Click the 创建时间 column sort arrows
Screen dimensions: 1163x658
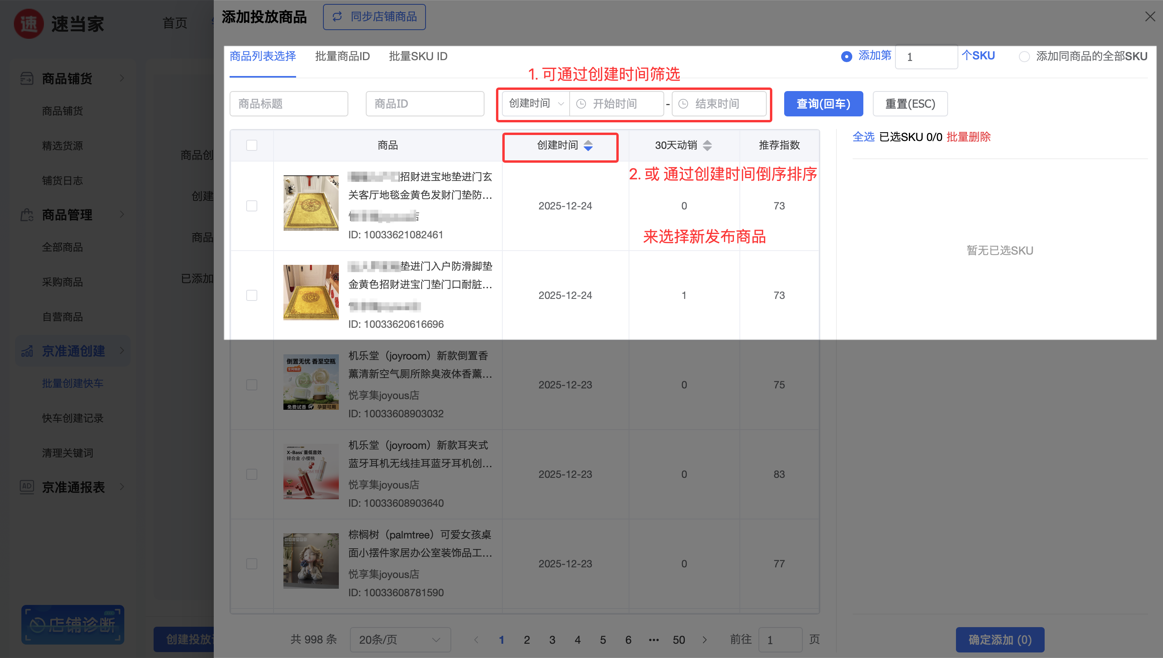click(x=588, y=145)
